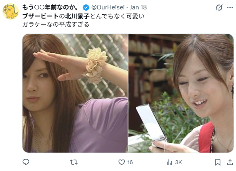Screen dimensions: 236x171
Task: Click tweet text line ガラケーなの平成すぎる
Action: [56, 25]
